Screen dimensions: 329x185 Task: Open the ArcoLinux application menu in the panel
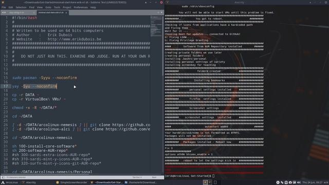(x=10, y=182)
